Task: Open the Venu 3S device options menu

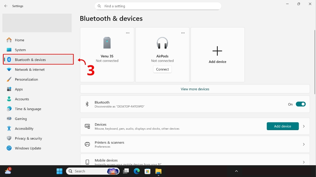Action: (x=128, y=33)
